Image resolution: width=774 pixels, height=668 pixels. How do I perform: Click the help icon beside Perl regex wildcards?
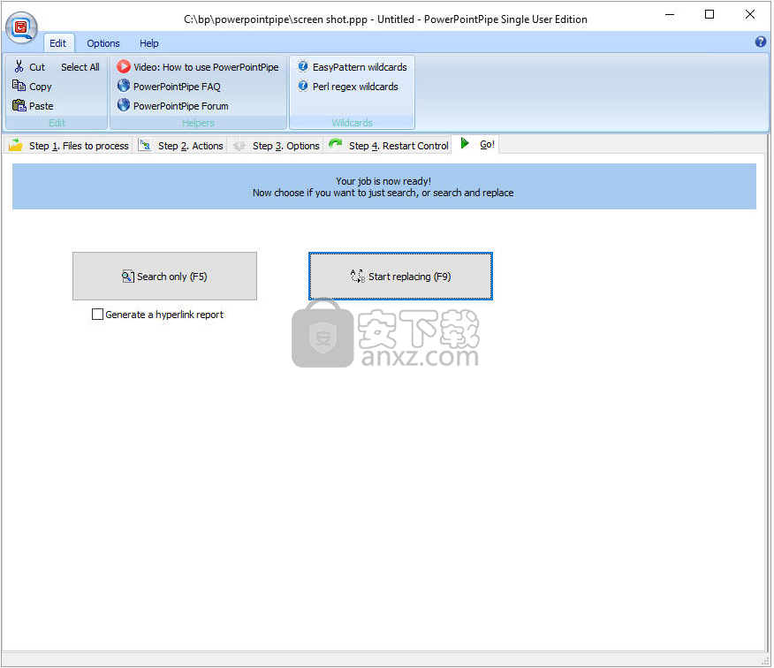[303, 86]
